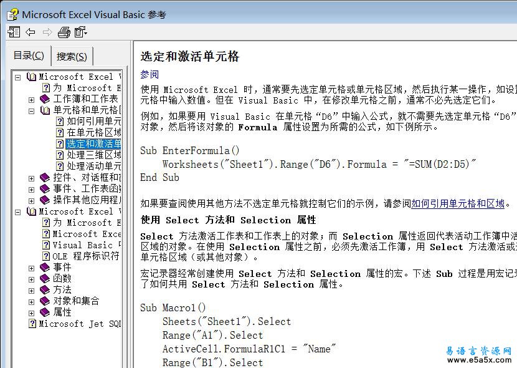The image size is (517, 368).
Task: Click the topic icon beside Microsoft Jet SQL
Action: coord(32,324)
